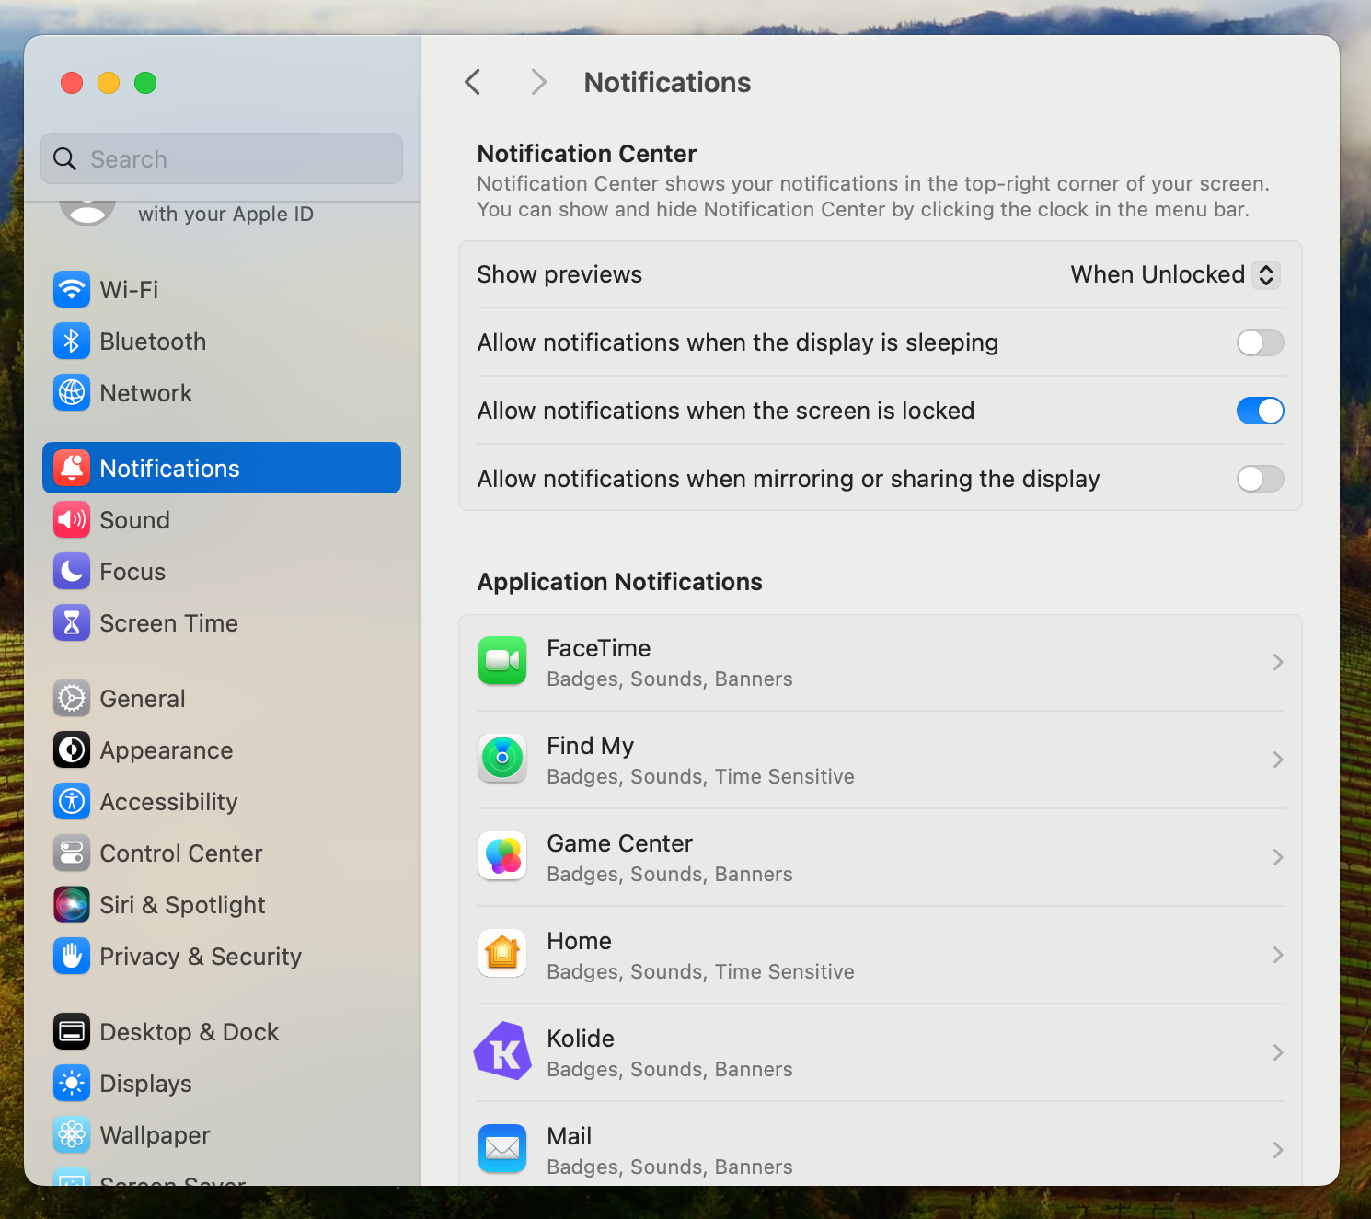Click the Search field in sidebar
The image size is (1371, 1219).
(222, 159)
